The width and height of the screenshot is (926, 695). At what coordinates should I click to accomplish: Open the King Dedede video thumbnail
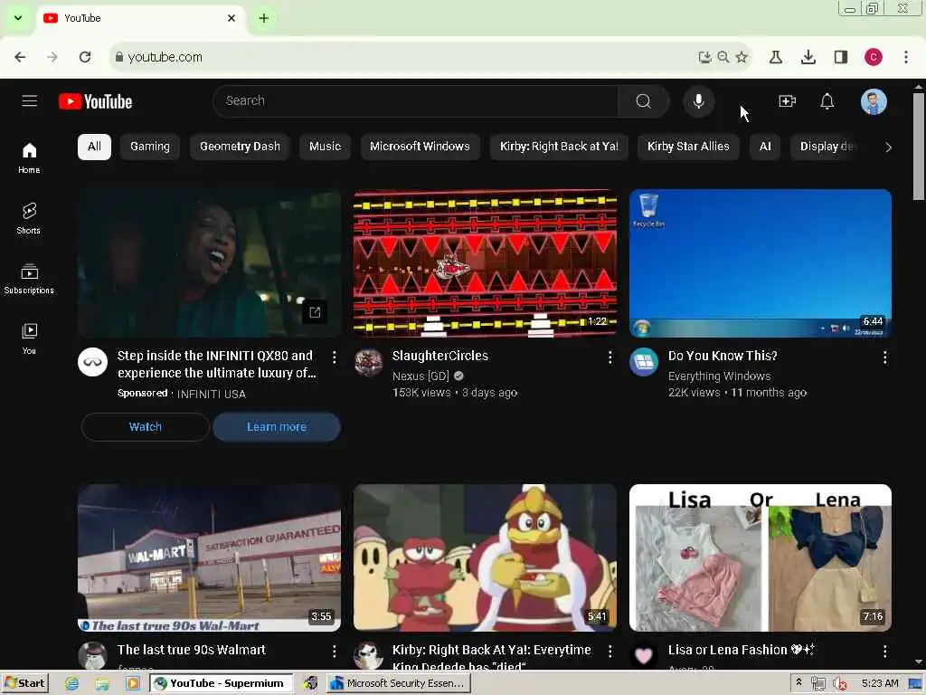tap(485, 557)
